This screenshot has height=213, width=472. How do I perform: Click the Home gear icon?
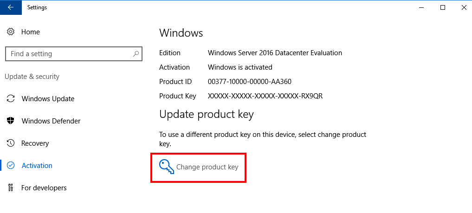11,32
